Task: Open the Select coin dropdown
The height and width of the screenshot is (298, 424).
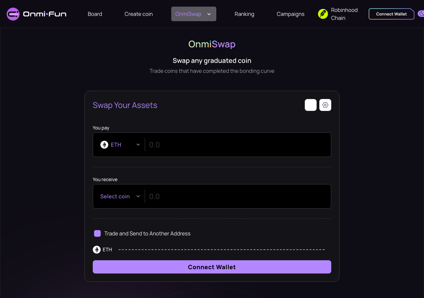Action: pyautogui.click(x=120, y=196)
